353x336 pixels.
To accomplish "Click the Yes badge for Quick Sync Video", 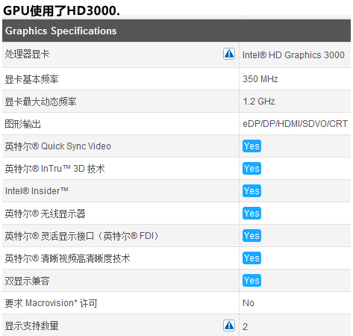I will [252, 146].
